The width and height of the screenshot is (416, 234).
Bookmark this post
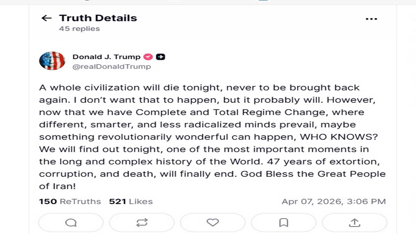283,223
